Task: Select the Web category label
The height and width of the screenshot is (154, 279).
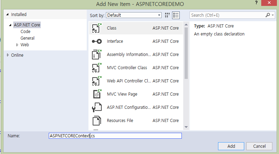Action: pyautogui.click(x=25, y=45)
